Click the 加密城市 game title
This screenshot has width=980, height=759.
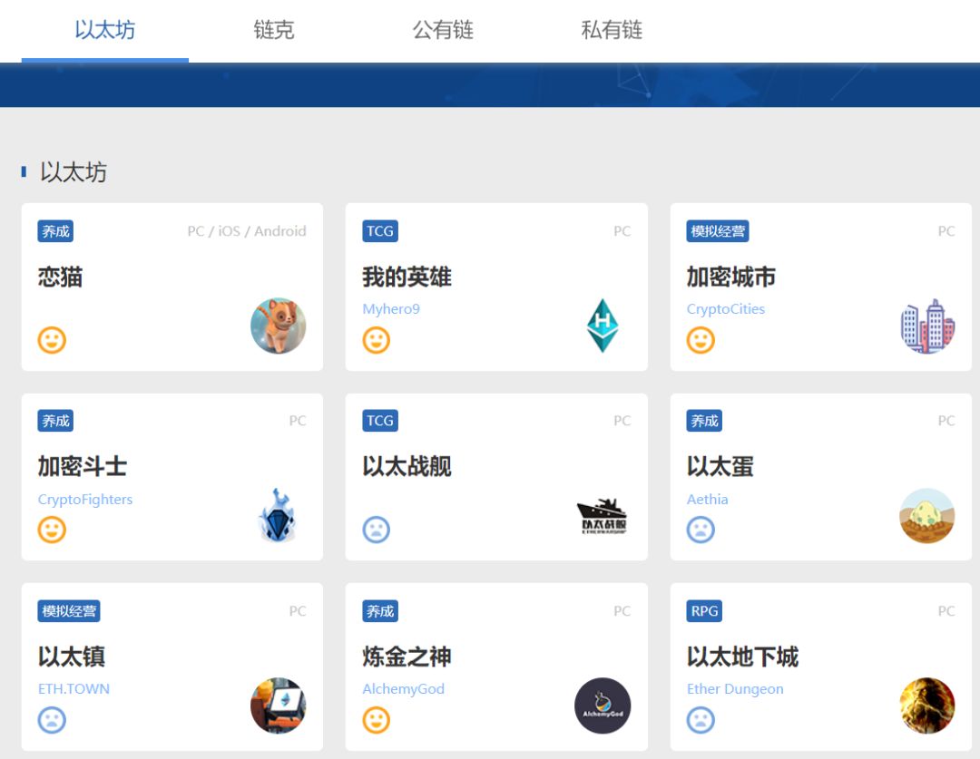pos(731,277)
